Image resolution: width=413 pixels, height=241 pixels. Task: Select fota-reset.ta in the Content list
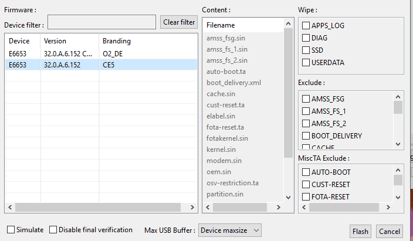click(225, 127)
